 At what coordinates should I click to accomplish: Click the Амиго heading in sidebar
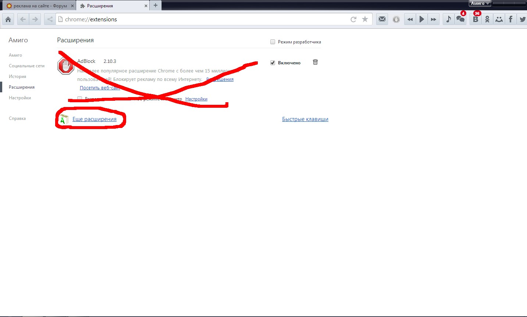(x=18, y=40)
